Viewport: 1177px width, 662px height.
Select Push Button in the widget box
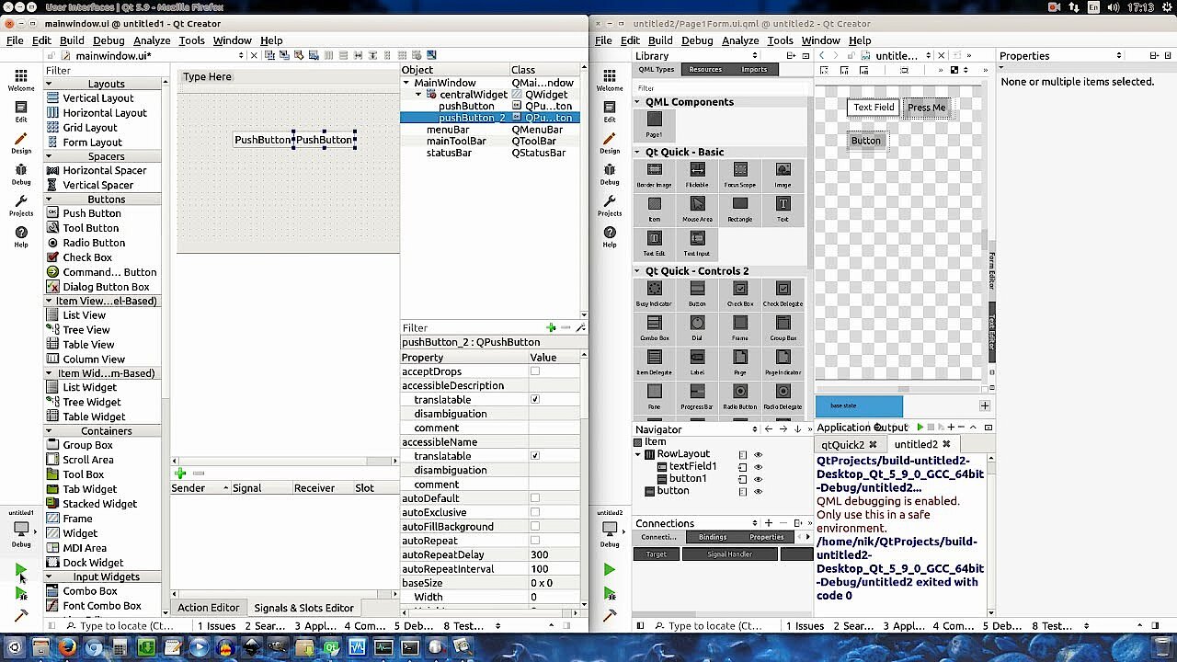[91, 213]
